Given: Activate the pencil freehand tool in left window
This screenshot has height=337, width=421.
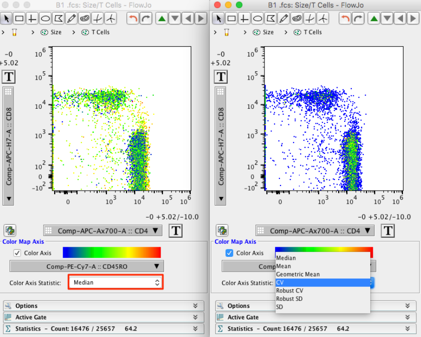Looking at the screenshot, I should (x=71, y=19).
